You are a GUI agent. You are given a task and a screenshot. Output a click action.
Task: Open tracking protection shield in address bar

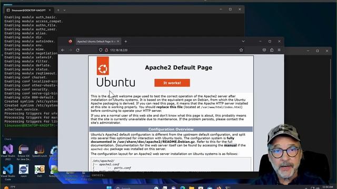pyautogui.click(x=101, y=50)
